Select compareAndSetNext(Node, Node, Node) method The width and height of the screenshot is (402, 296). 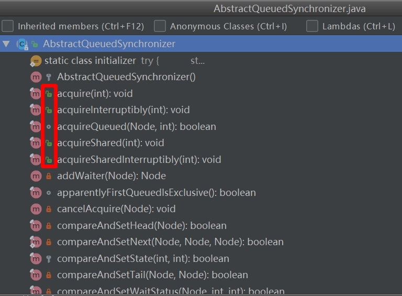[170, 242]
